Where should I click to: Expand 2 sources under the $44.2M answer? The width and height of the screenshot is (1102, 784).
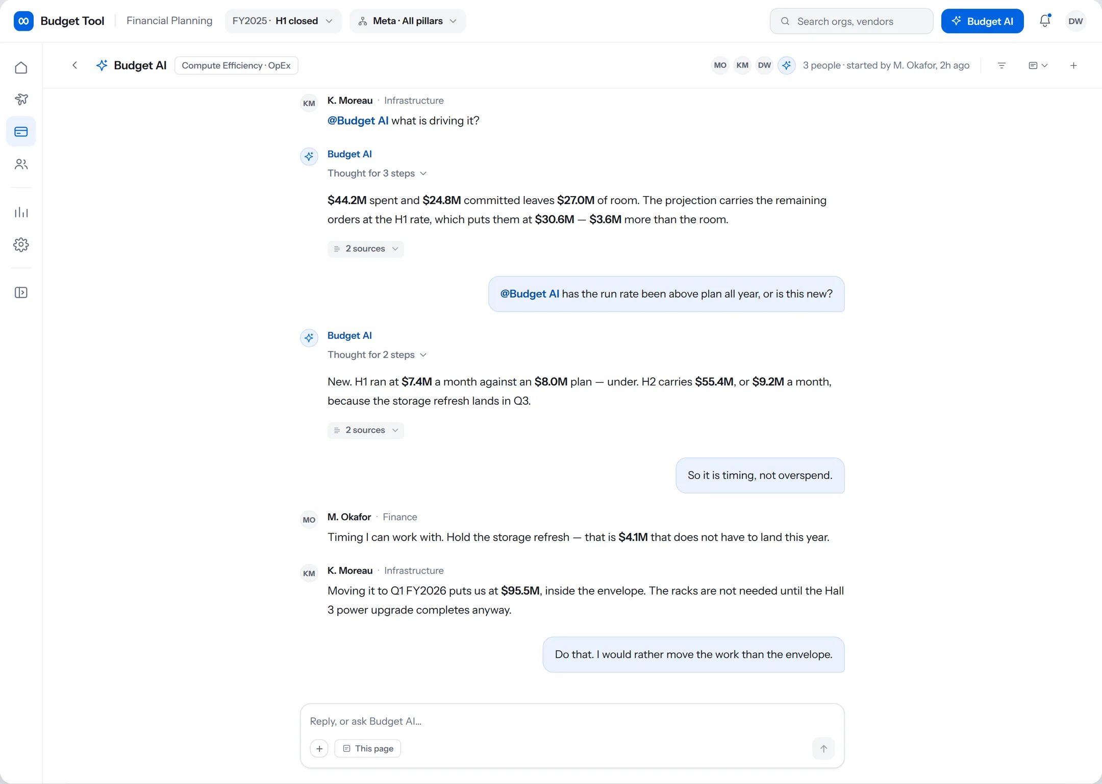coord(365,249)
